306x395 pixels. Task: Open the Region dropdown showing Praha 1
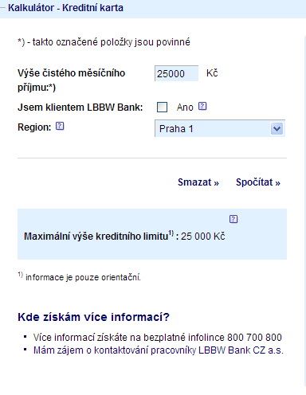coord(220,128)
